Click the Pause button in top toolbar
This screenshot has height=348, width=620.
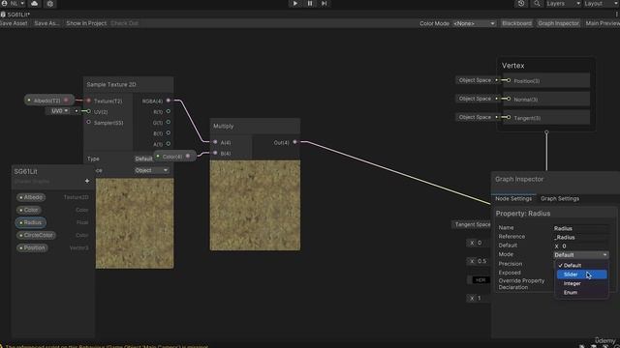(310, 4)
